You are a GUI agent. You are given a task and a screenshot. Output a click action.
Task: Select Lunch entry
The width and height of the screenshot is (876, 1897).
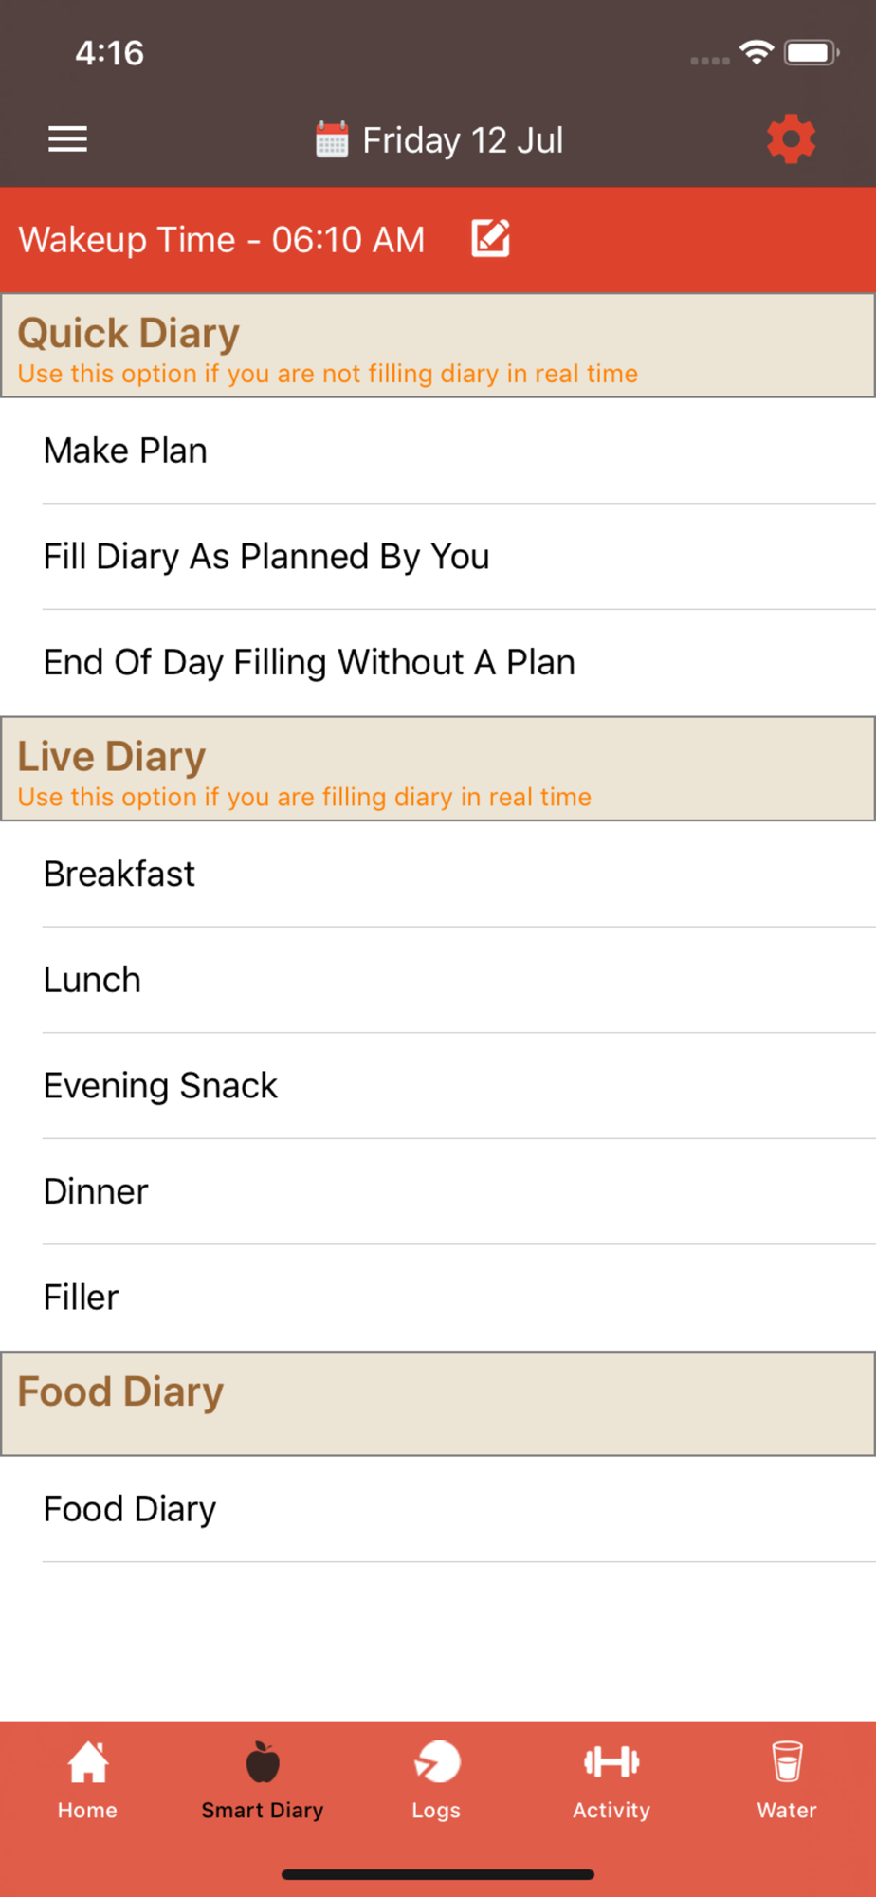(x=438, y=980)
